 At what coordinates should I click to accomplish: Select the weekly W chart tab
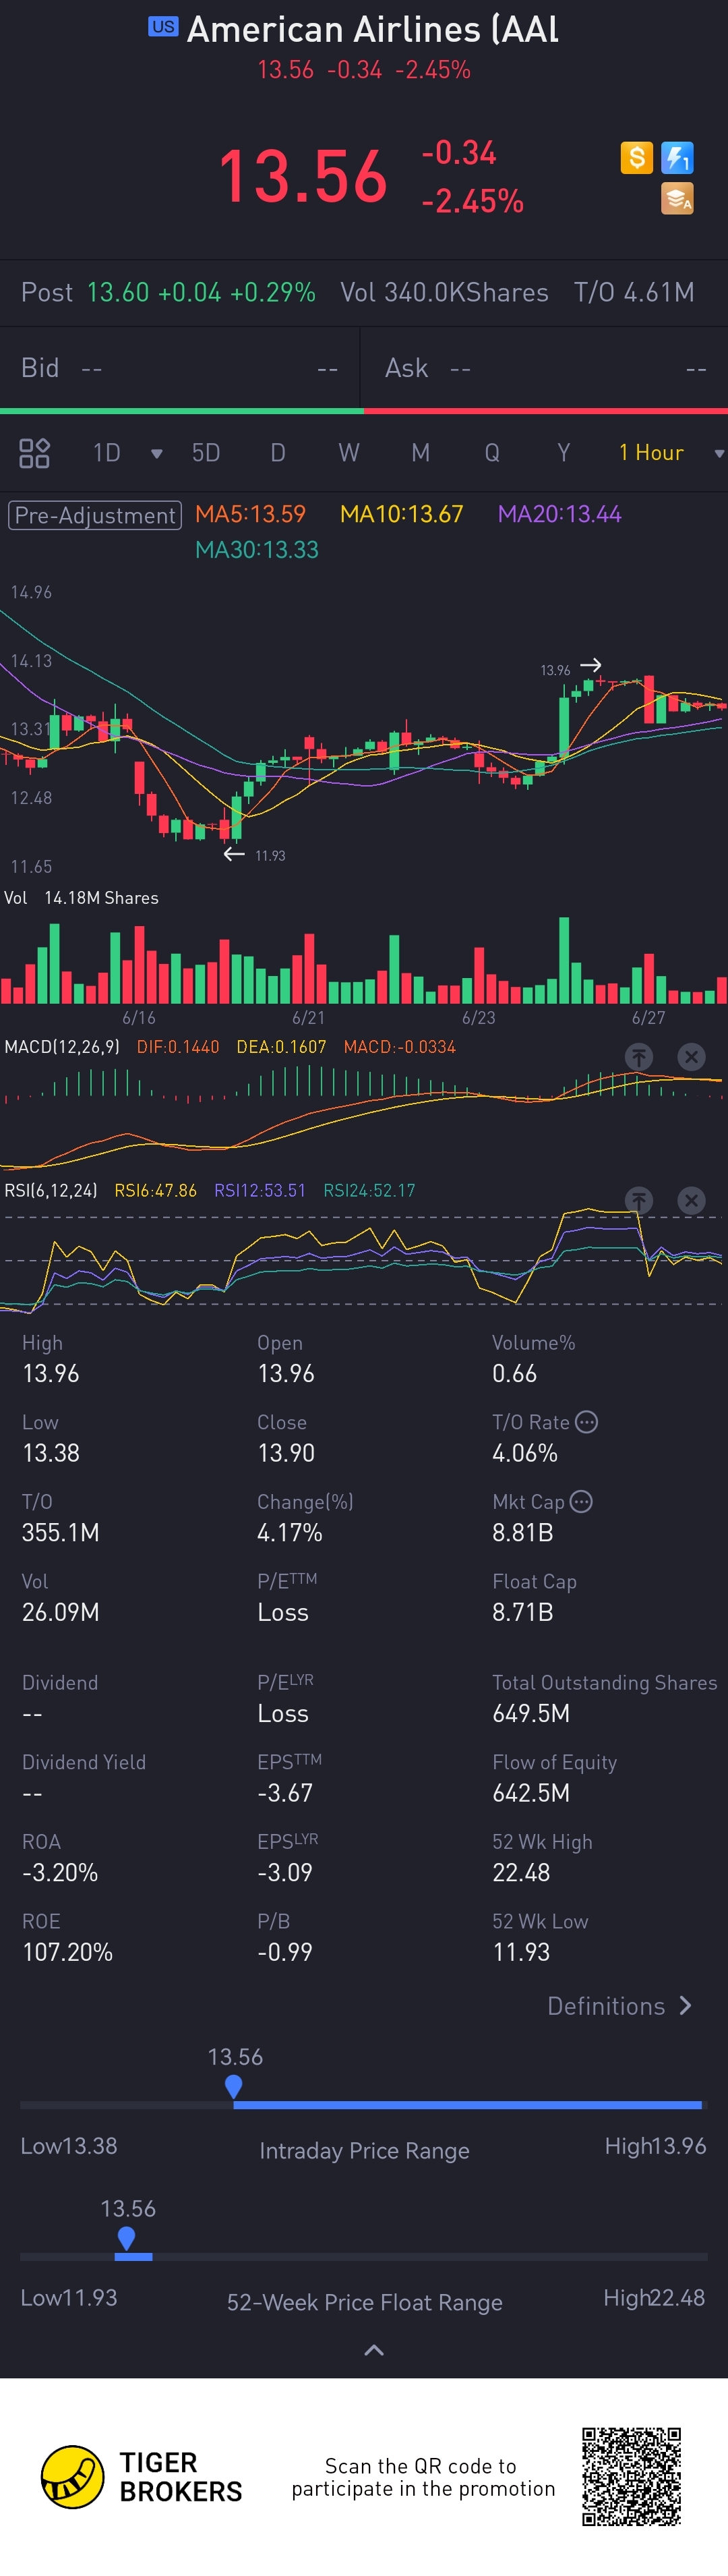[x=348, y=453]
